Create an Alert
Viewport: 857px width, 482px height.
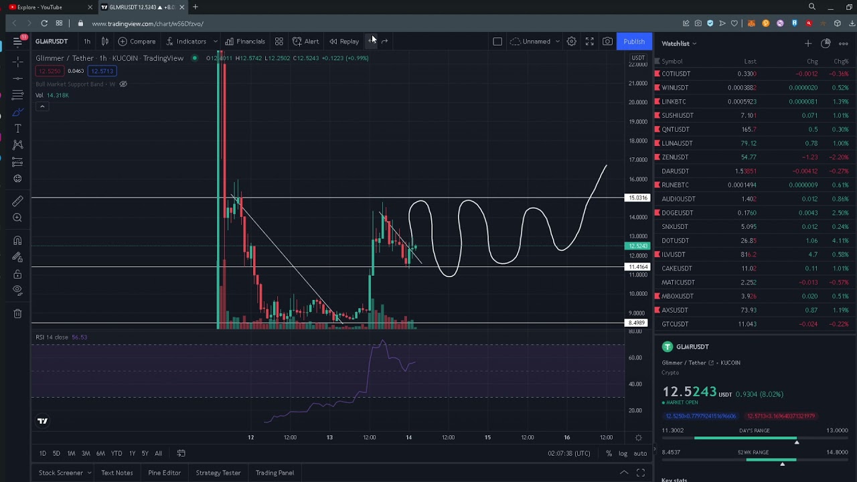point(305,42)
